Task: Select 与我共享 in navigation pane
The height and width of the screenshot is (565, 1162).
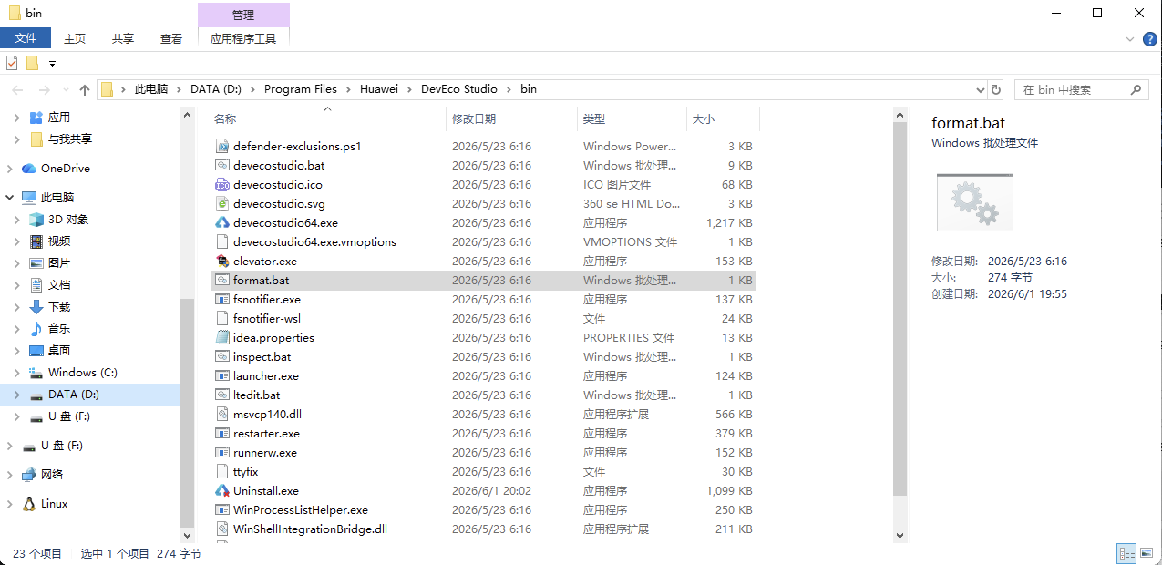Action: [x=70, y=139]
